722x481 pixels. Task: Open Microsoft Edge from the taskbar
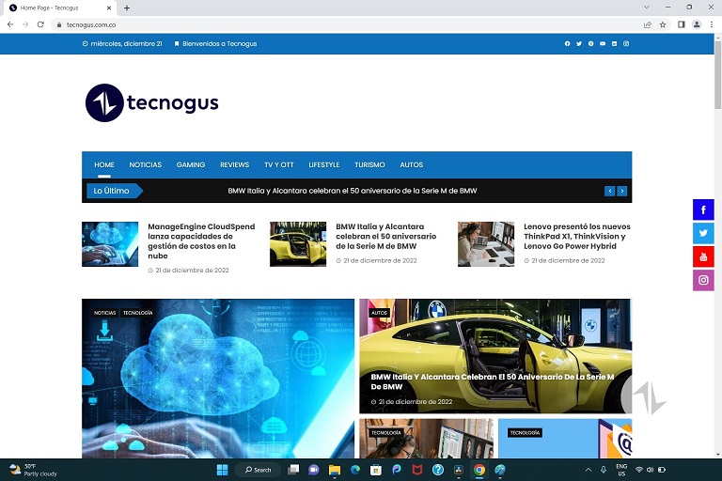[355, 470]
